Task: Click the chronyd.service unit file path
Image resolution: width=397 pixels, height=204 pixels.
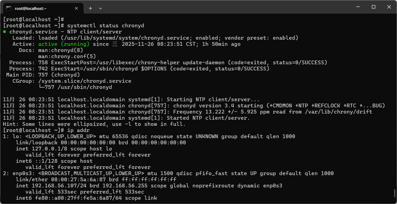Action: tap(125, 38)
